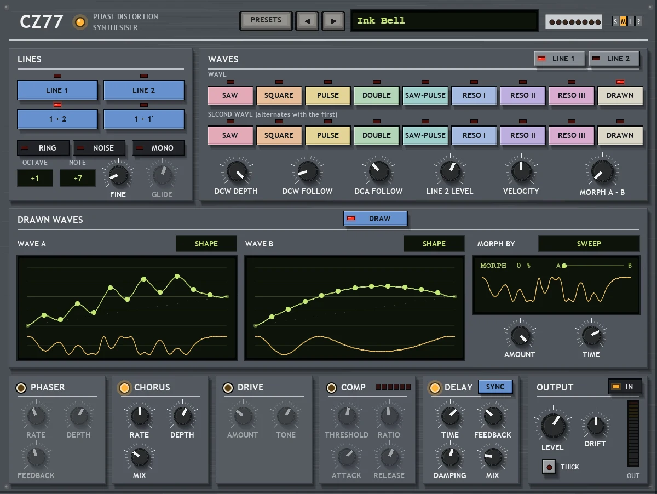Viewport: 657px width, 494px height.
Task: Click the NOTE value box showing +7
Action: pos(77,178)
